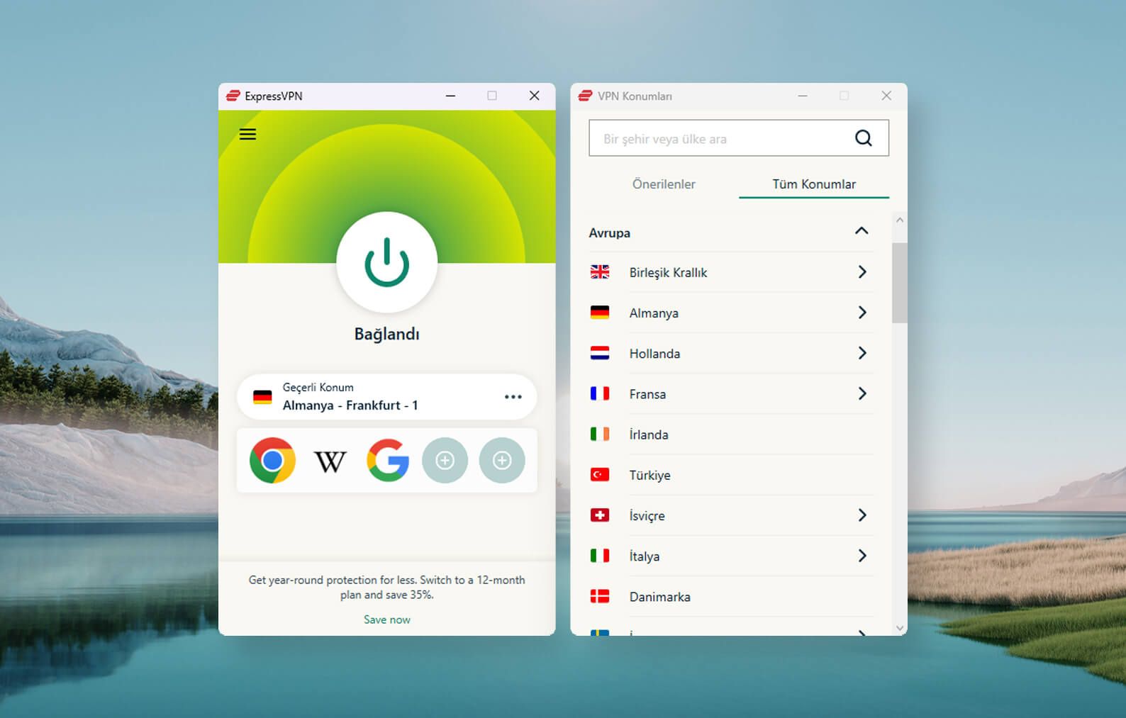The image size is (1126, 718).
Task: Click the scrollbar up arrow in locations
Action: 900,220
